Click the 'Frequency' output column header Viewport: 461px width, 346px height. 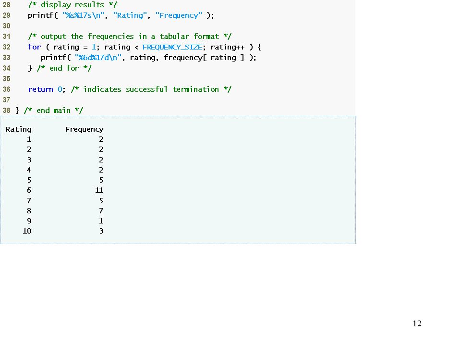pos(85,129)
